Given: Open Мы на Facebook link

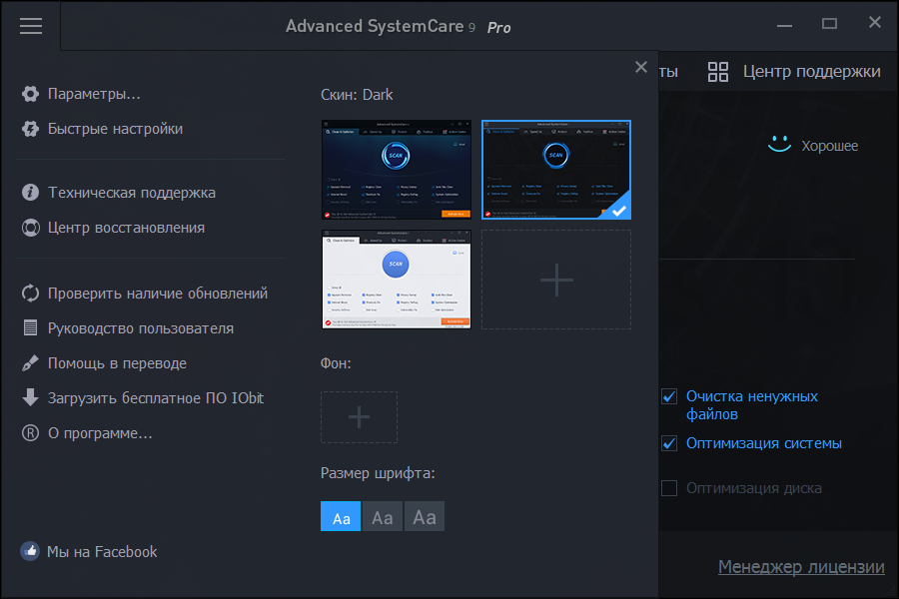Looking at the screenshot, I should [x=102, y=552].
